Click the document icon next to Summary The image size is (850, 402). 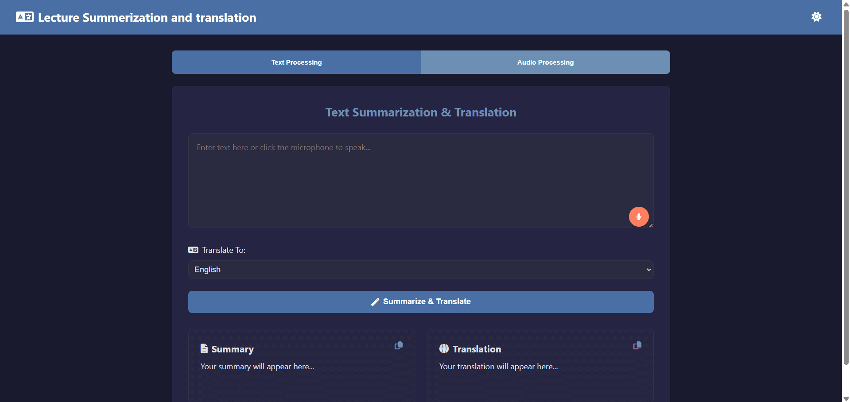204,348
